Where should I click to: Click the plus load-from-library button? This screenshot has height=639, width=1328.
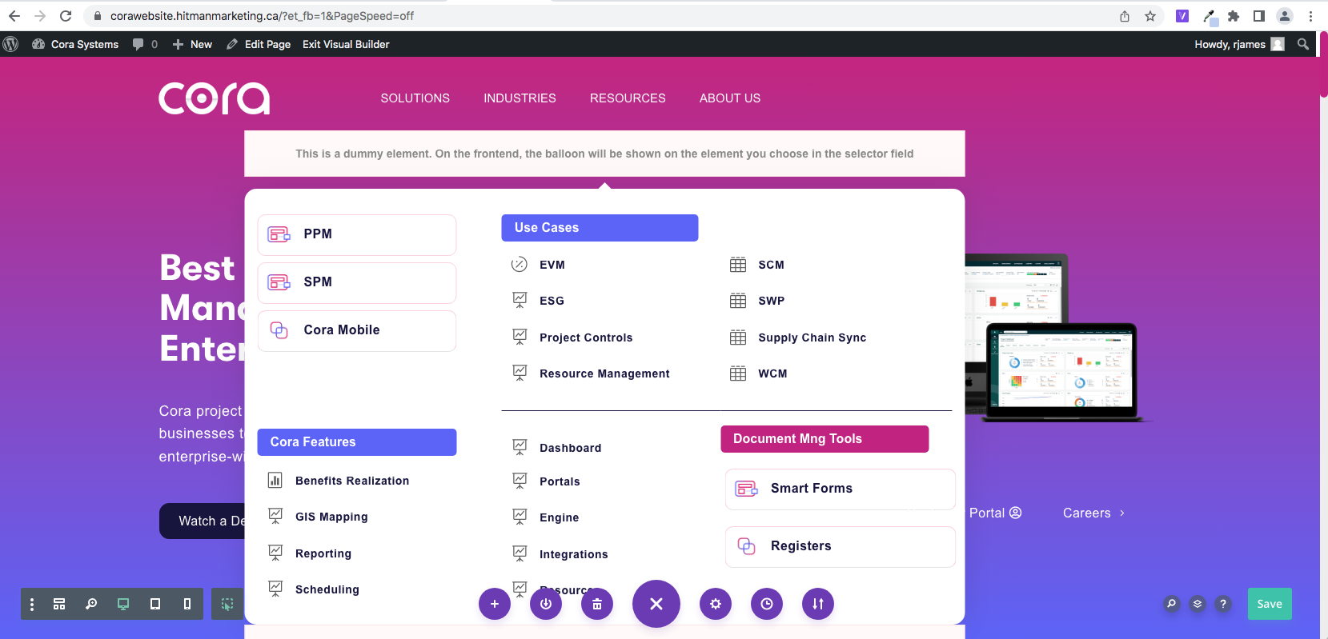click(495, 604)
